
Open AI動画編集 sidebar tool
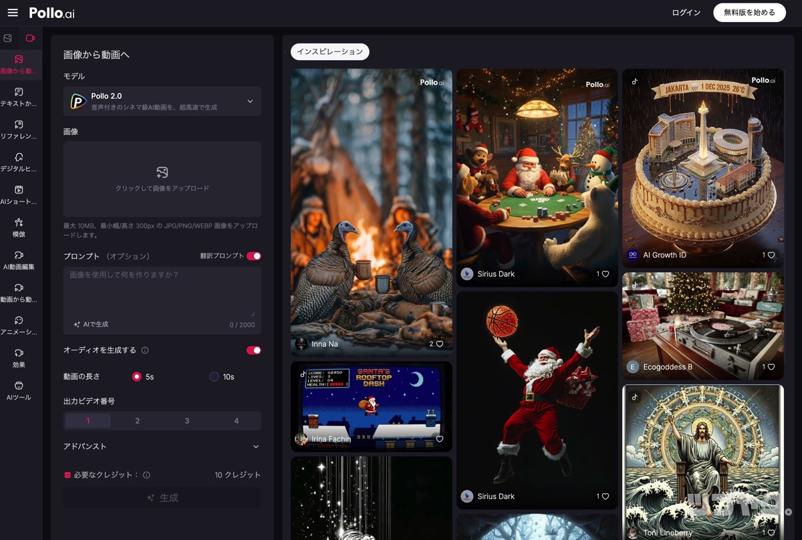coord(19,260)
